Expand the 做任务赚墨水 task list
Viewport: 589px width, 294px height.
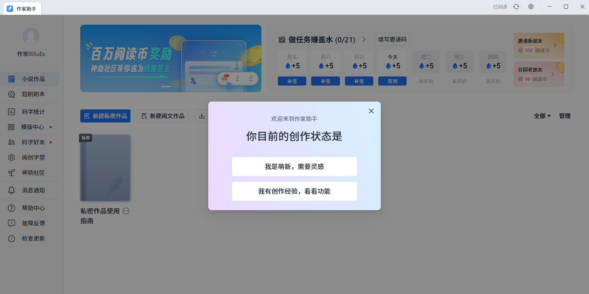pos(364,39)
